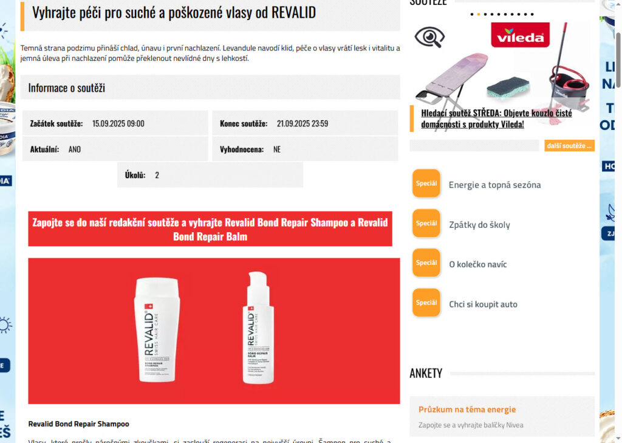Open Energie a topná sezóna special
Screen dimensions: 622x443
[x=494, y=185]
